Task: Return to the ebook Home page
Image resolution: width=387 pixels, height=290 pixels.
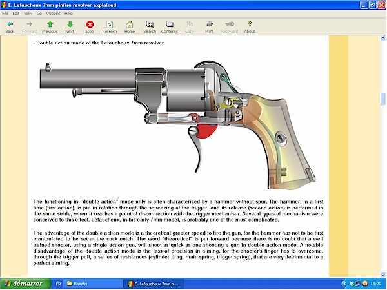Action: 130,27
